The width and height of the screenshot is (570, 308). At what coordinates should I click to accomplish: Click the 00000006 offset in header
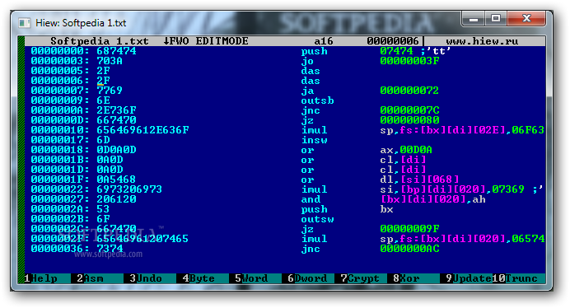click(393, 41)
